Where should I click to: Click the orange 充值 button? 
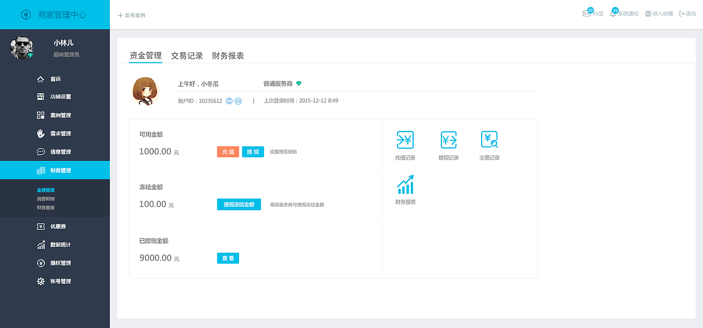(228, 152)
